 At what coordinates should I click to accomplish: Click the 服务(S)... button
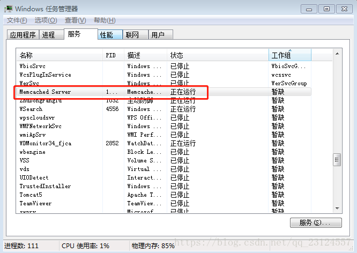coord(316,222)
